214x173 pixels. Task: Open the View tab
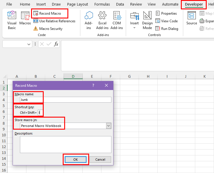coord(152,4)
